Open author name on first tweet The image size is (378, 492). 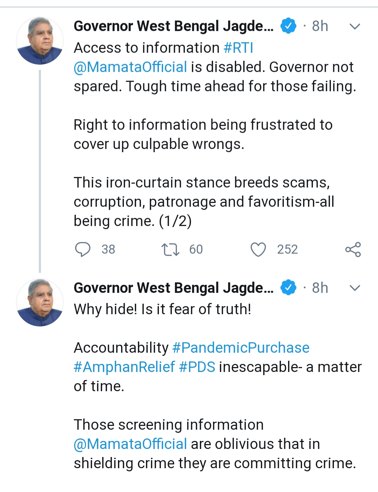(174, 26)
